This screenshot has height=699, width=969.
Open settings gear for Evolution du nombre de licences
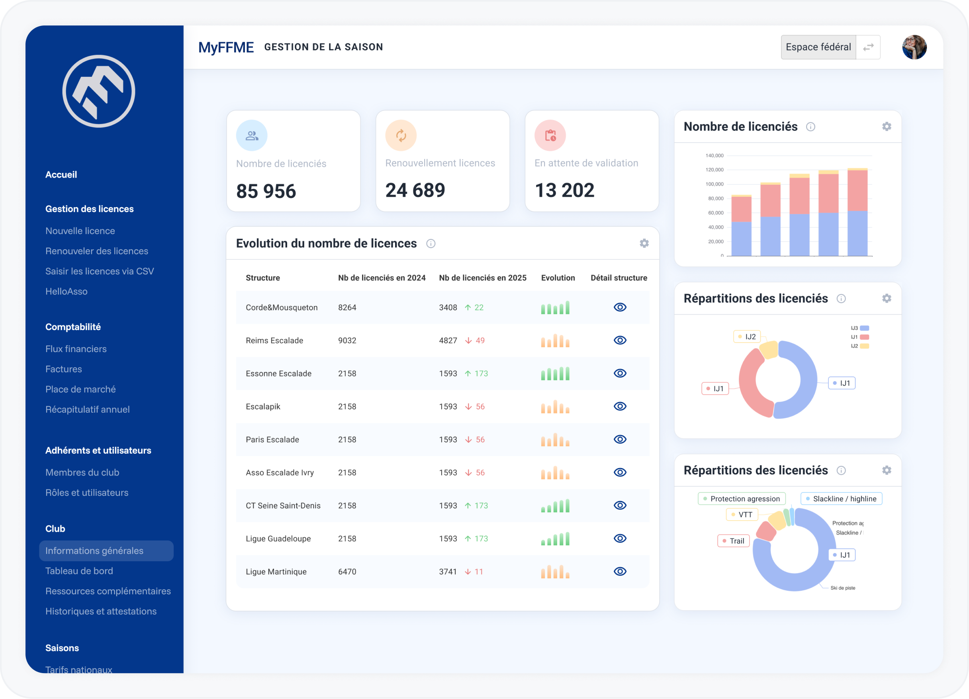644,243
